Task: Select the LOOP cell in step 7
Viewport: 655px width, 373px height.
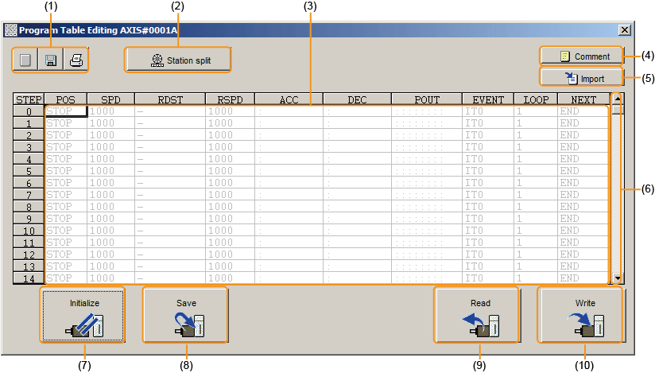Action: click(x=533, y=195)
